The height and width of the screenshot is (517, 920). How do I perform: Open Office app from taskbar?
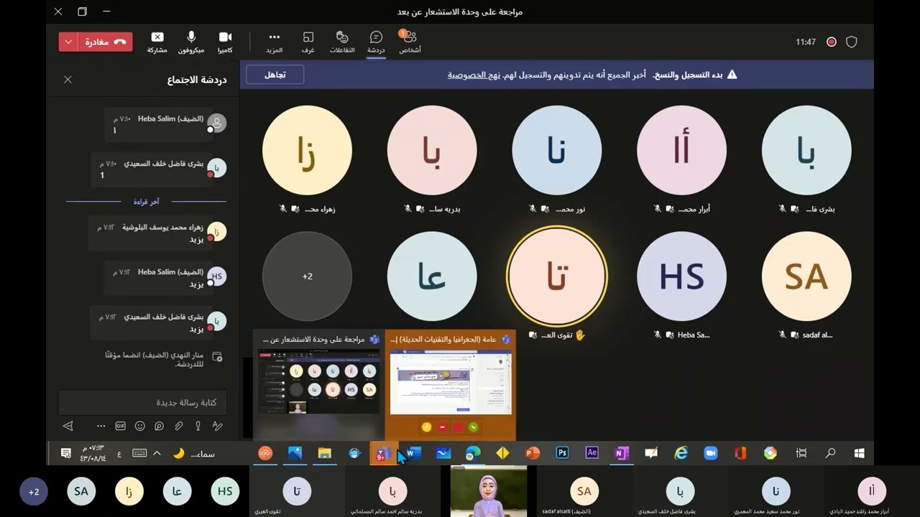coord(740,453)
